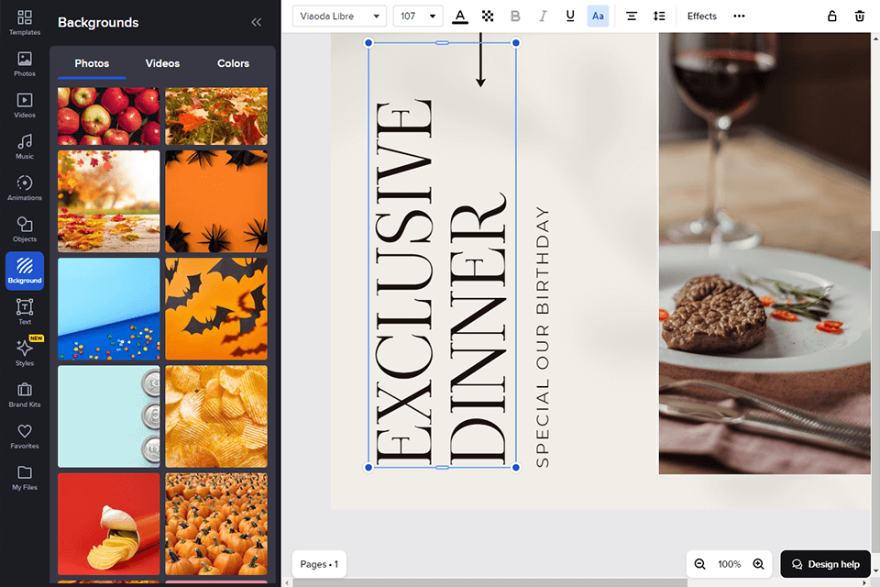Choose the red apples background photo
880x587 pixels.
click(109, 116)
